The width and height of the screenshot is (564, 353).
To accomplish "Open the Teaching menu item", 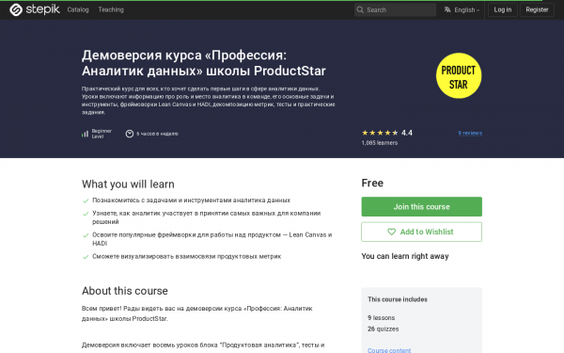I will tap(111, 9).
